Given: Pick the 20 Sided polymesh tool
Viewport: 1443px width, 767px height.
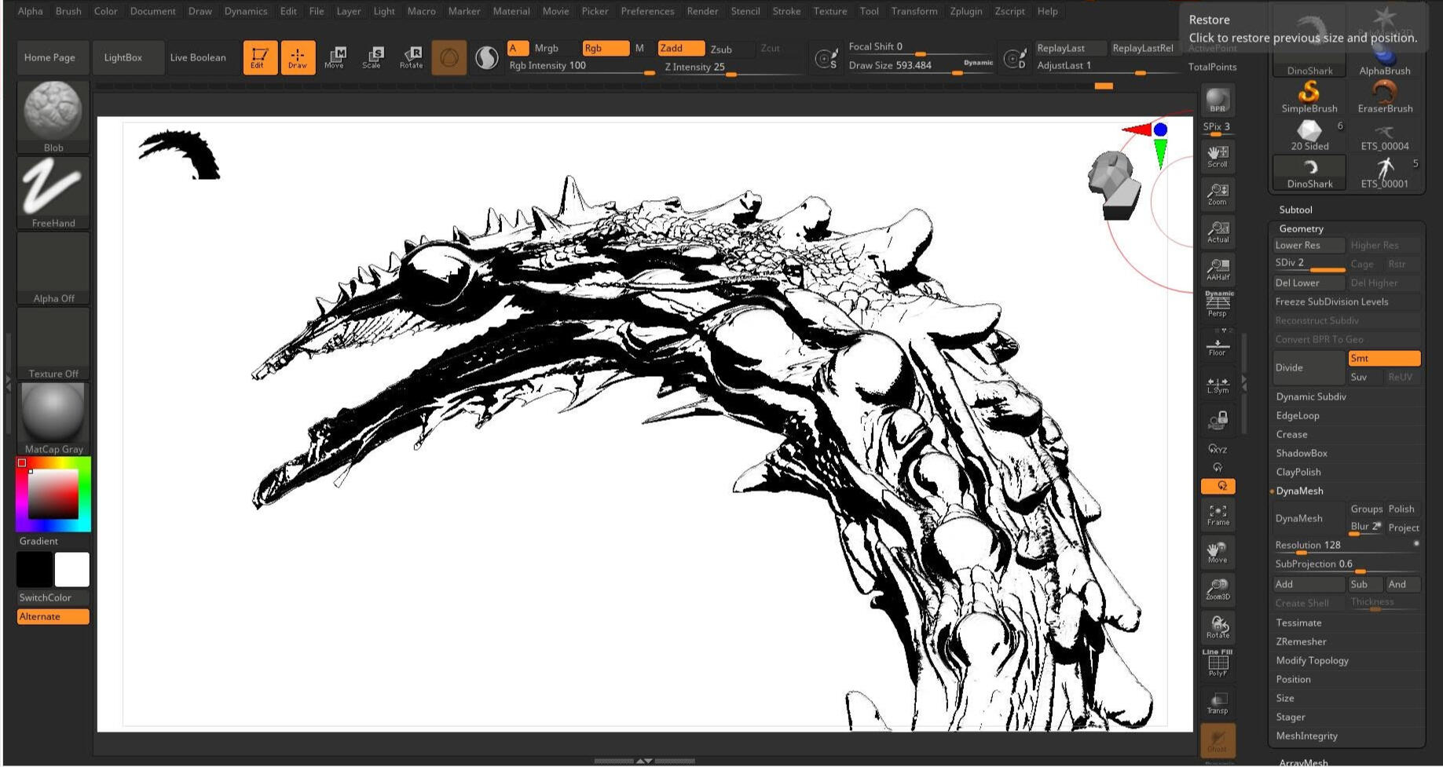Looking at the screenshot, I should pyautogui.click(x=1309, y=135).
